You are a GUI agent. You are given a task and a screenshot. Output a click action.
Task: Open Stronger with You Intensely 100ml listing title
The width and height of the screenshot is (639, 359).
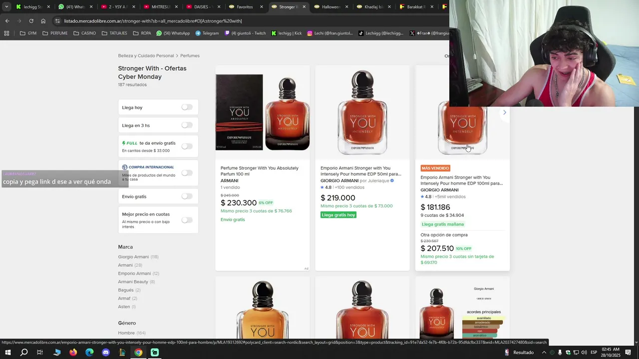click(462, 180)
